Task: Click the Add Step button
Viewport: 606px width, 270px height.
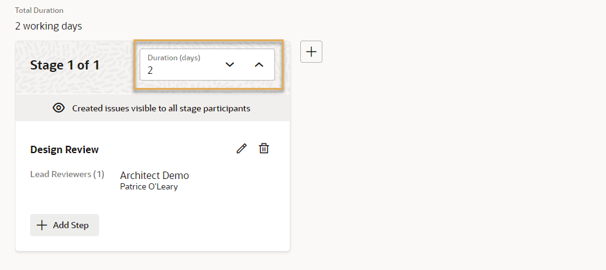Action: pos(65,225)
